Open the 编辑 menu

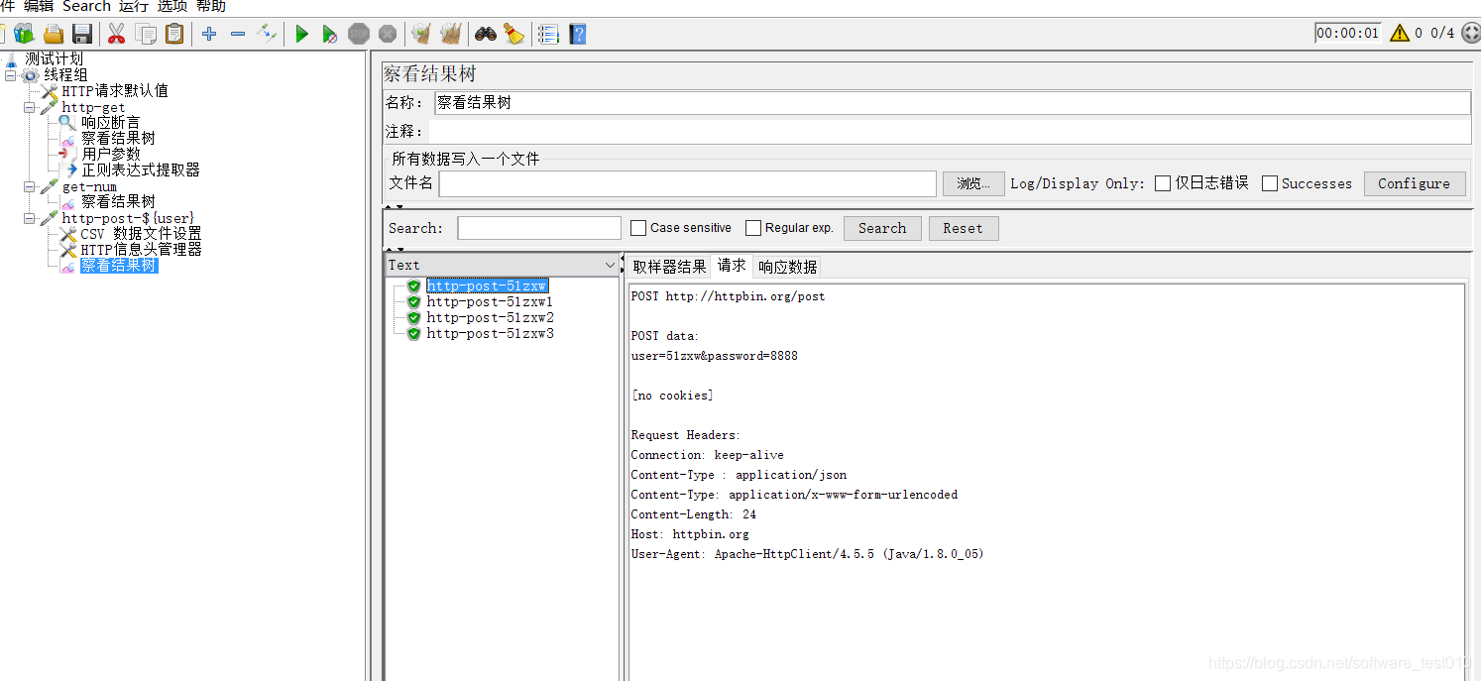39,7
